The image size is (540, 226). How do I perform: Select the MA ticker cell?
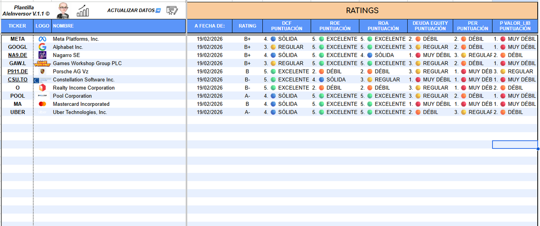[17, 104]
